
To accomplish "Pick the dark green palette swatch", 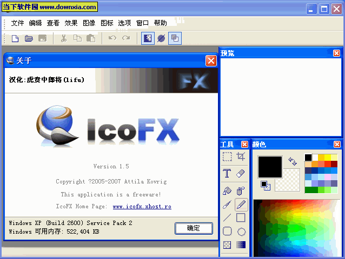I will (311, 190).
